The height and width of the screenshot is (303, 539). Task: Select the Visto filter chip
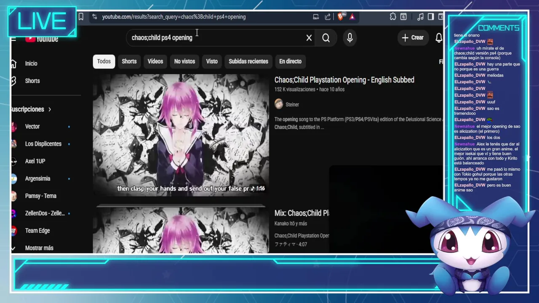point(212,61)
